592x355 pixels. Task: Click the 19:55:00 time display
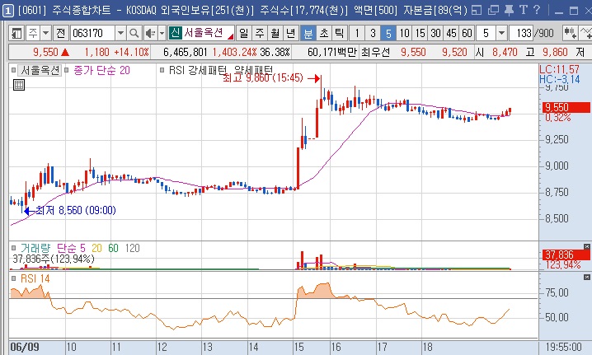(x=563, y=347)
